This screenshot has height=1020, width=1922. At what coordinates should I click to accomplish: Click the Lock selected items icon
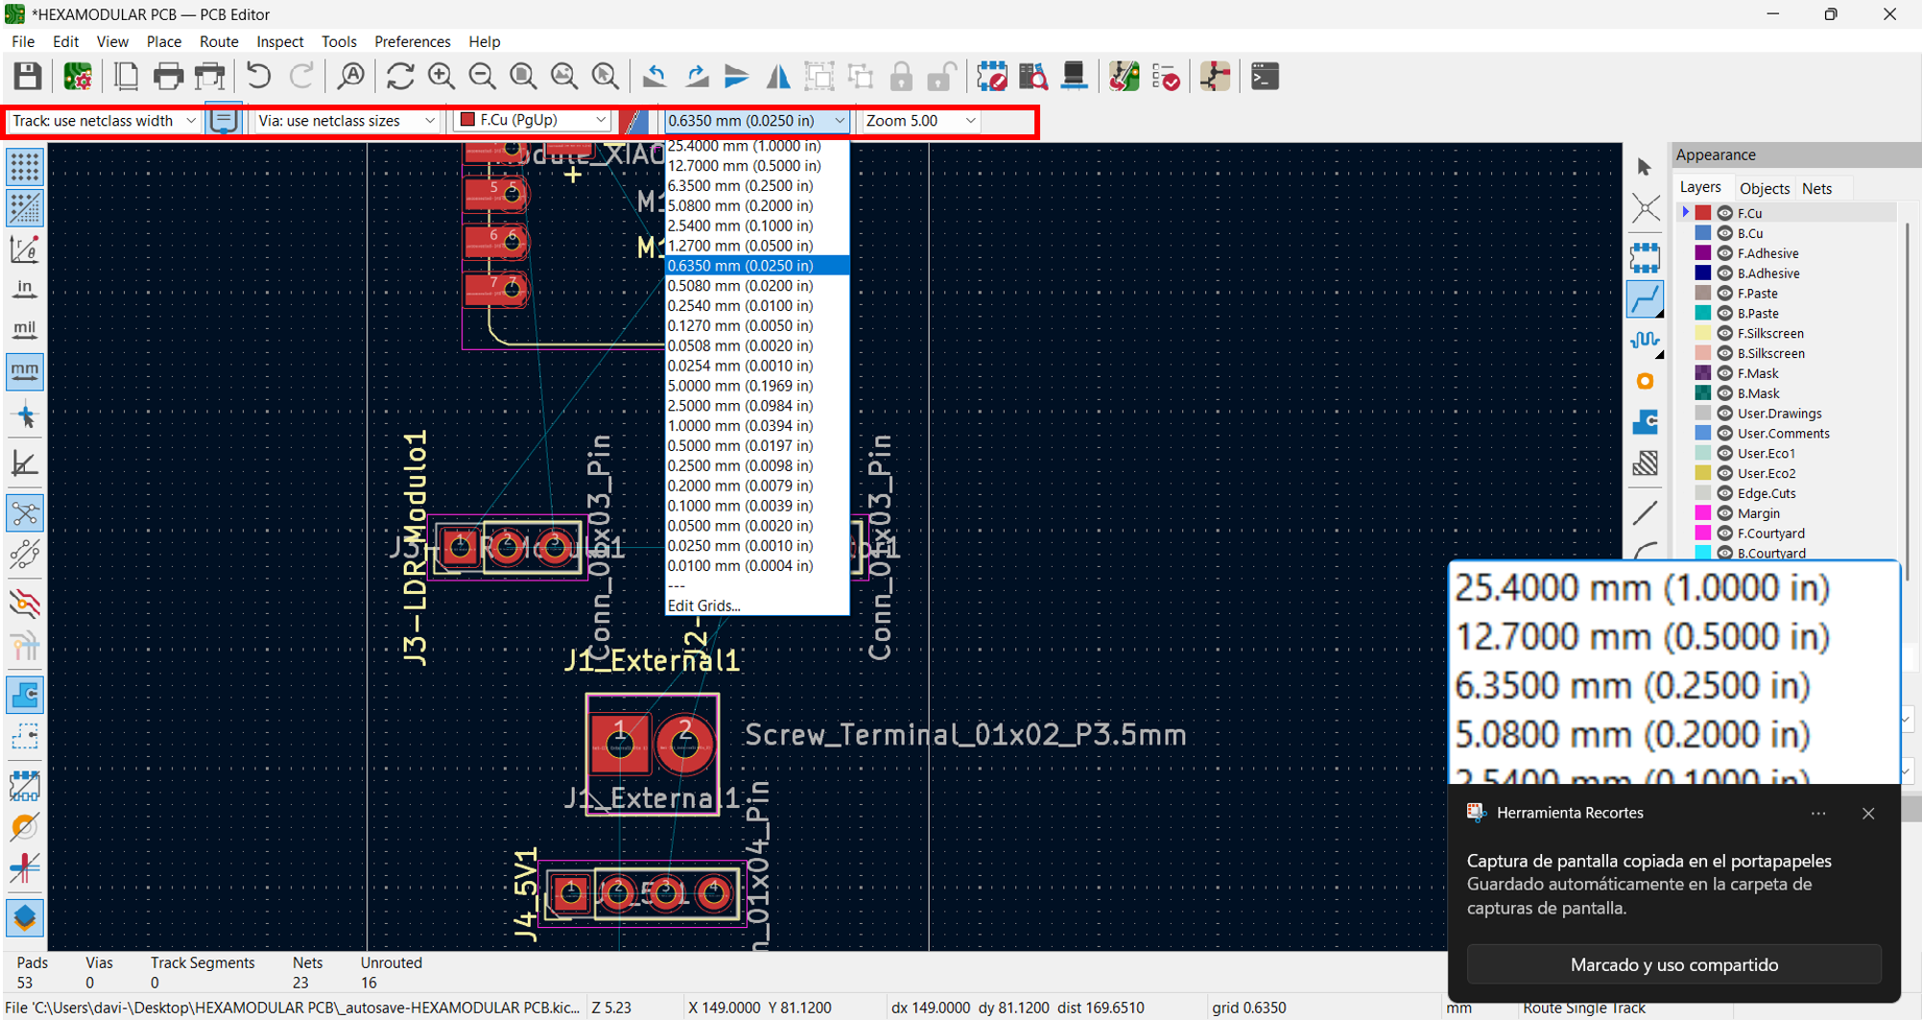(x=901, y=76)
